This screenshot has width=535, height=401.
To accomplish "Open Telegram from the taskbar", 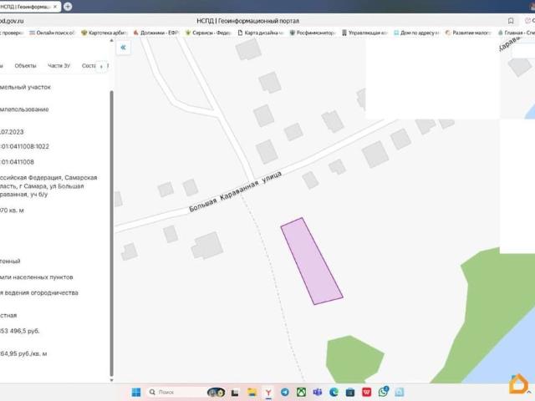I will 285,392.
